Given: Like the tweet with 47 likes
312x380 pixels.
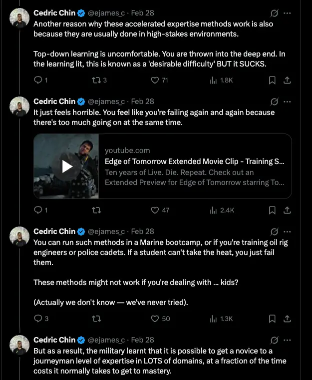Looking at the screenshot, I should click(155, 210).
